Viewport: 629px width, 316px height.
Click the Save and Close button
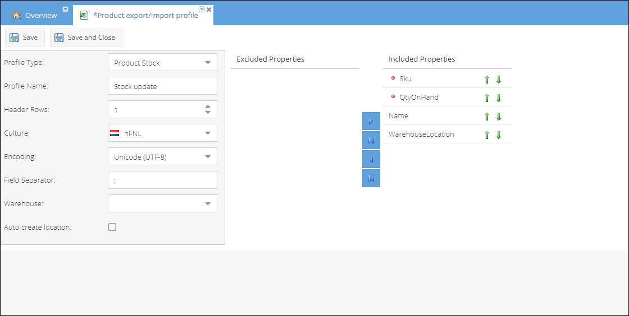(x=86, y=38)
